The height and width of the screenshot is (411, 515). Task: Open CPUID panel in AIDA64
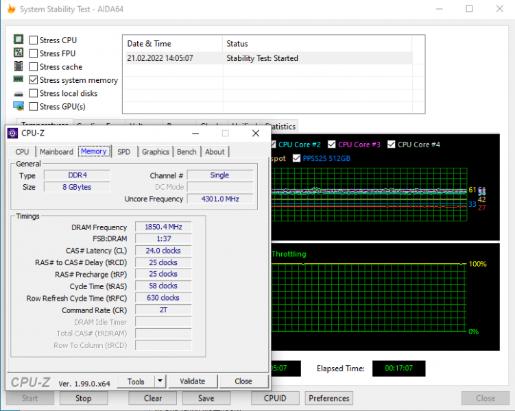coord(275,398)
